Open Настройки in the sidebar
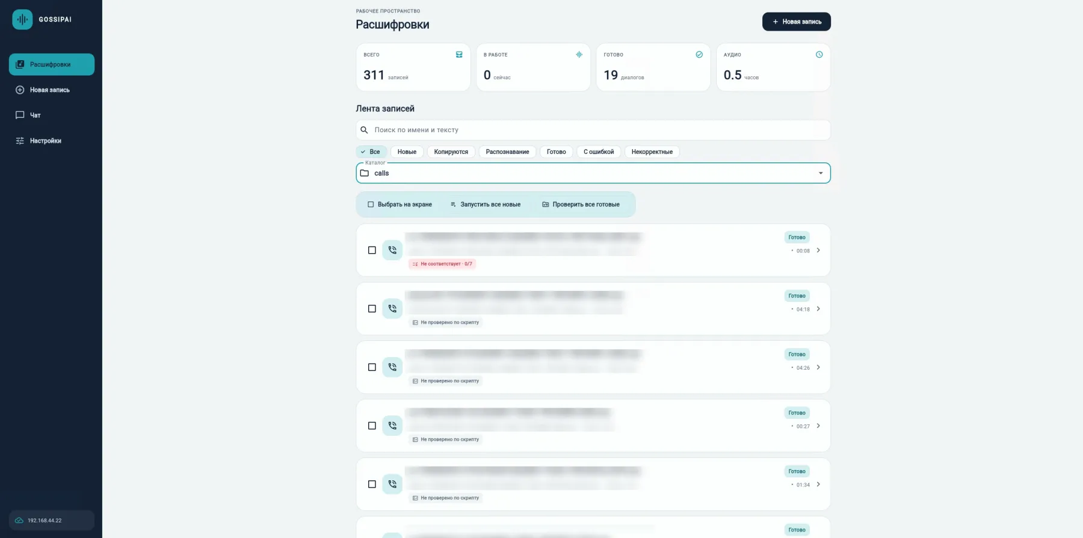This screenshot has height=538, width=1083. coord(52,141)
